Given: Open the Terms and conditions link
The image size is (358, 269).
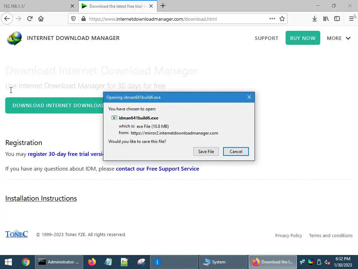Looking at the screenshot, I should click(x=331, y=235).
